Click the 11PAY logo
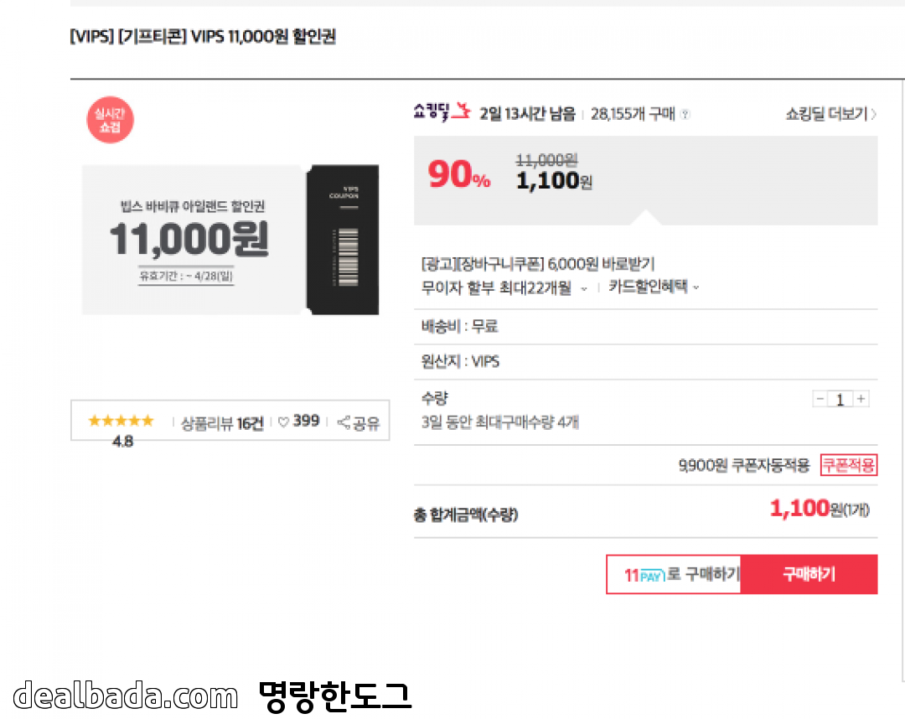The height and width of the screenshot is (719, 905). [x=644, y=575]
